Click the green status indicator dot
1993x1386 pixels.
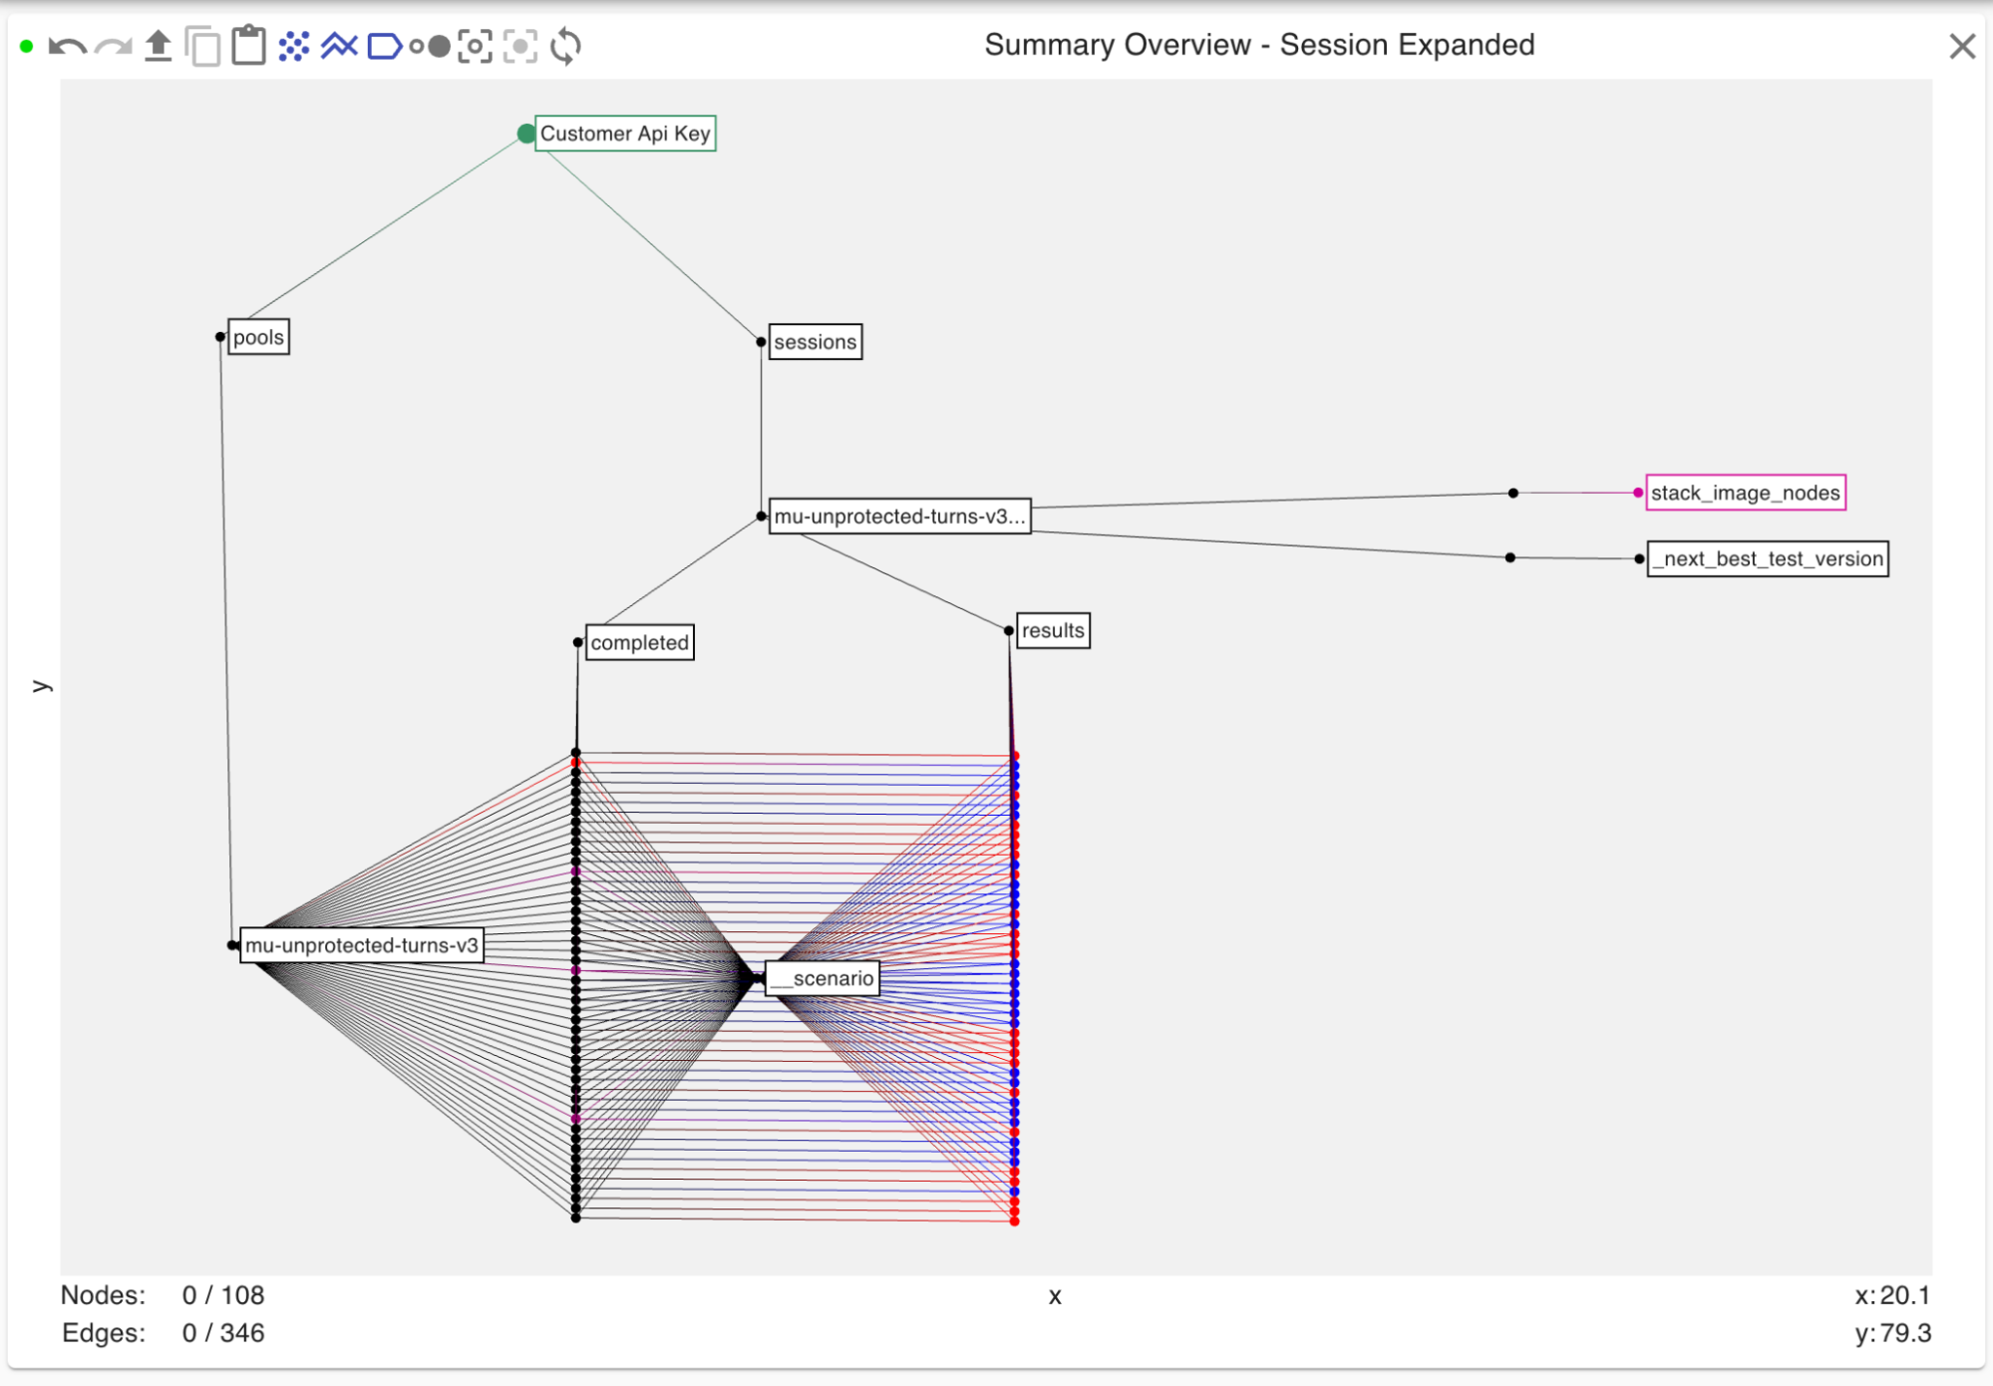point(27,46)
